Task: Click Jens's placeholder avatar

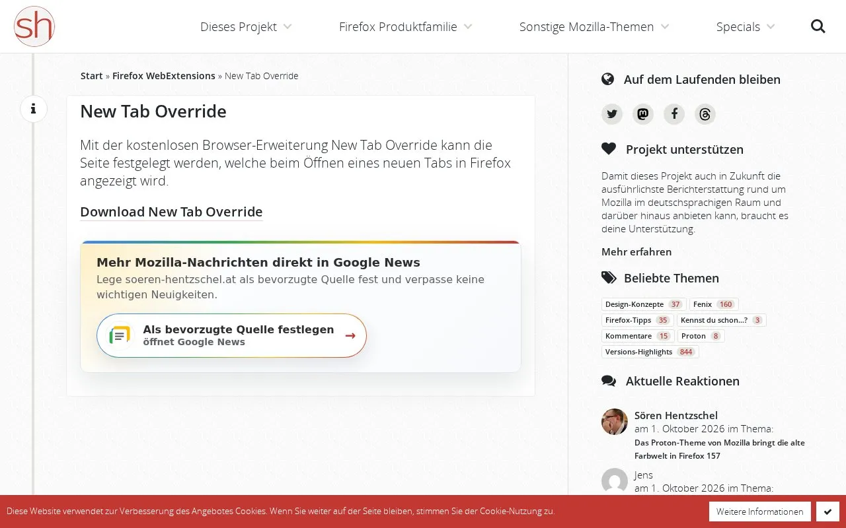Action: pos(615,481)
